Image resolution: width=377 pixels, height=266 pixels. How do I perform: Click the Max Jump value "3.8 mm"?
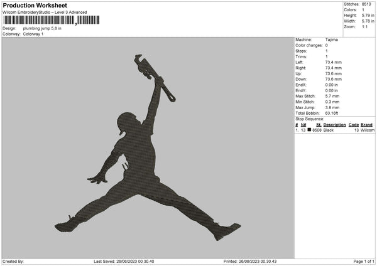click(x=332, y=107)
